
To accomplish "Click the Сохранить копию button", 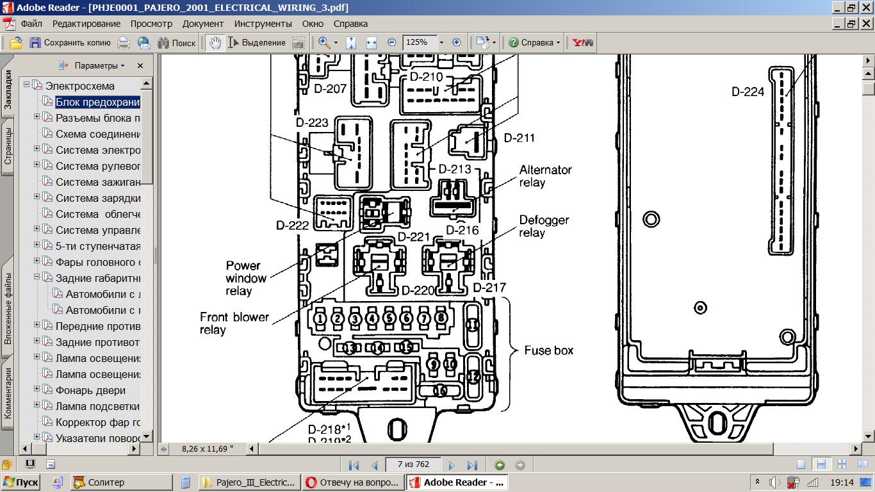I will [70, 43].
